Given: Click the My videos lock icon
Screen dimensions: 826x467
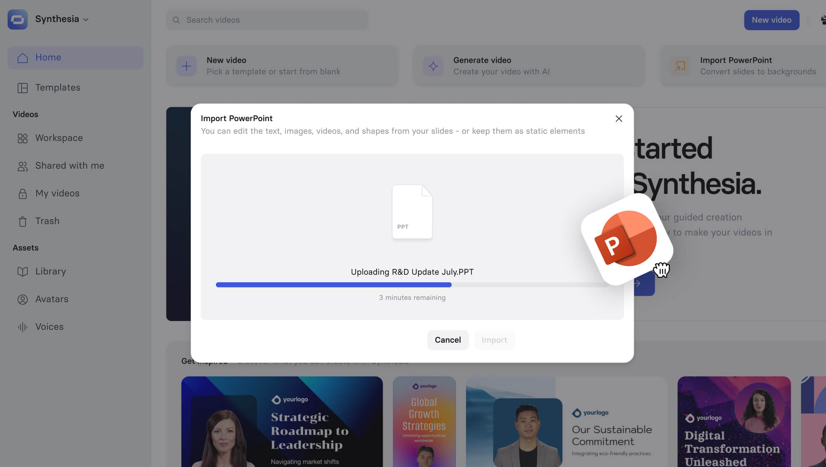Looking at the screenshot, I should 22,194.
